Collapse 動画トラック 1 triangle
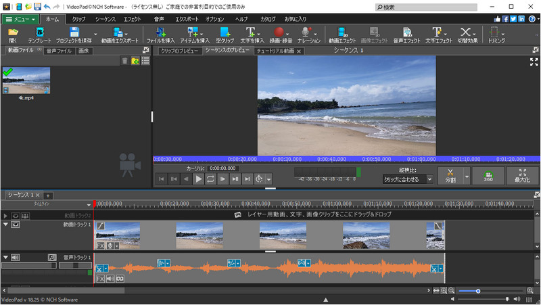The image size is (541, 305). [5, 225]
